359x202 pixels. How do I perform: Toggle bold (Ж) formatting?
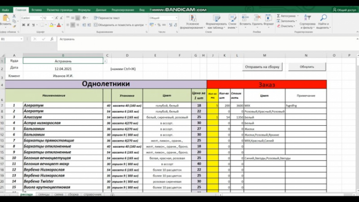[x=23, y=25]
